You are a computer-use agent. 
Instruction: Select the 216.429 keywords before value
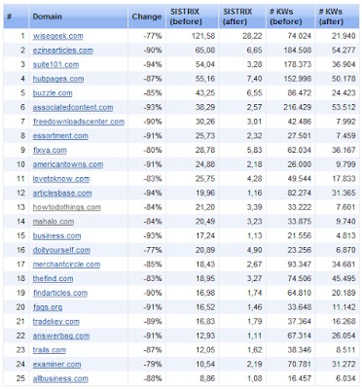tap(298, 107)
